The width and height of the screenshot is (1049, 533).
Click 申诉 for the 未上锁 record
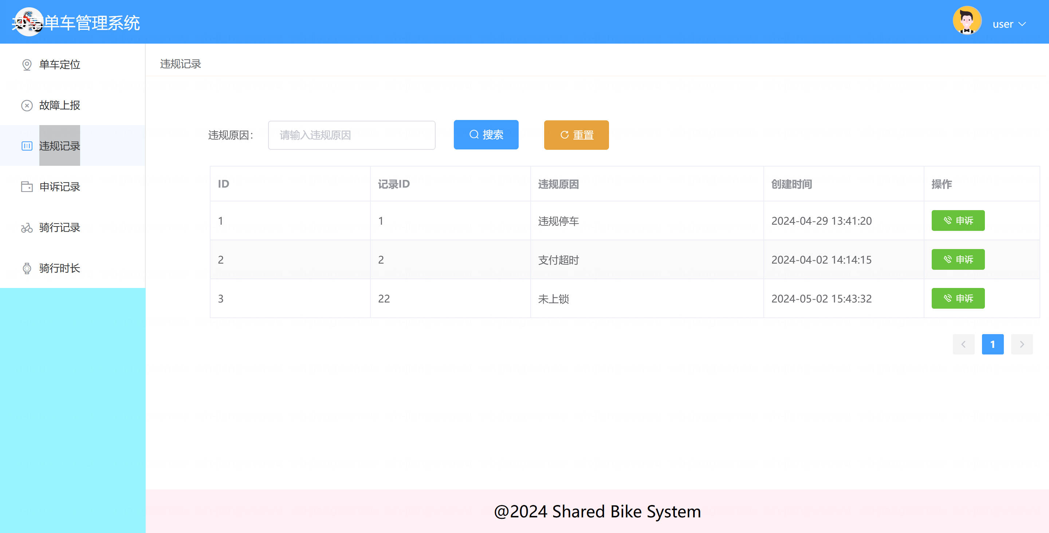[x=958, y=298]
